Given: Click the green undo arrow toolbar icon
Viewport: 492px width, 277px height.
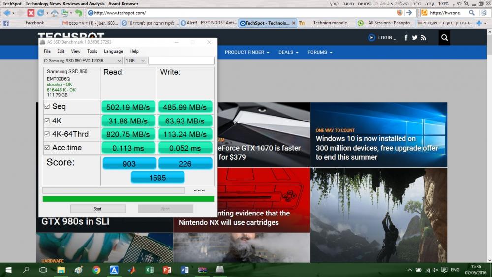Looking at the screenshot, I should click(x=78, y=13).
